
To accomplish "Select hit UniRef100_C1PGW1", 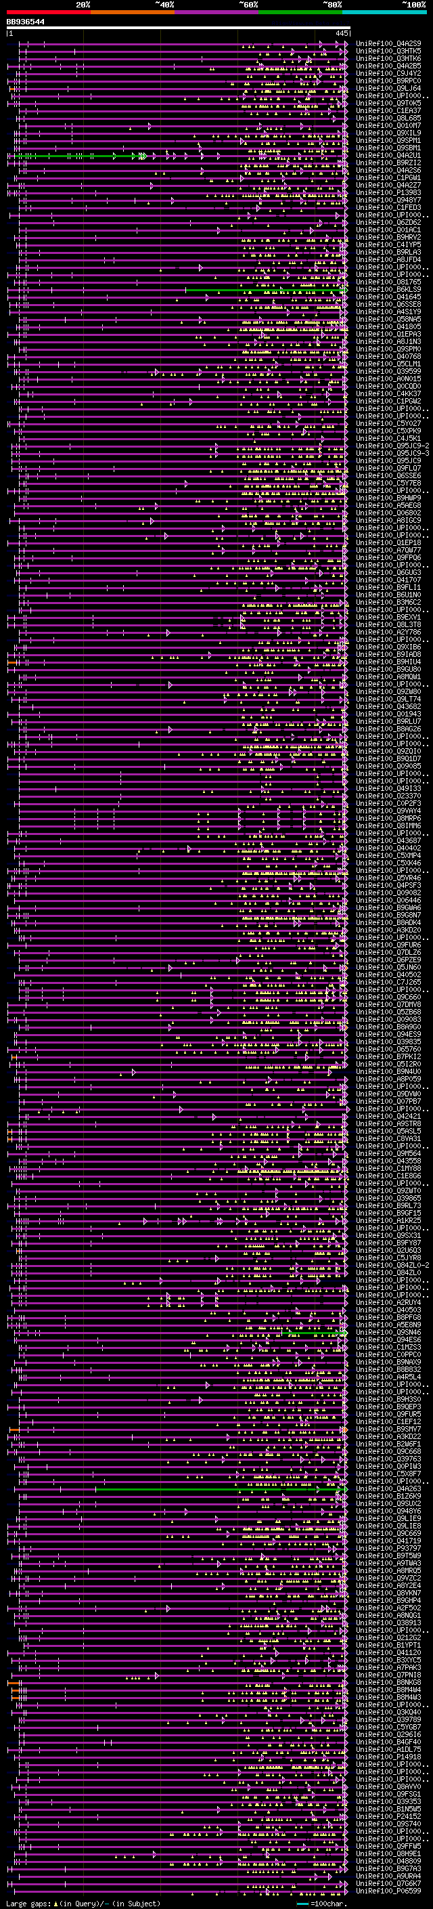I will (388, 178).
